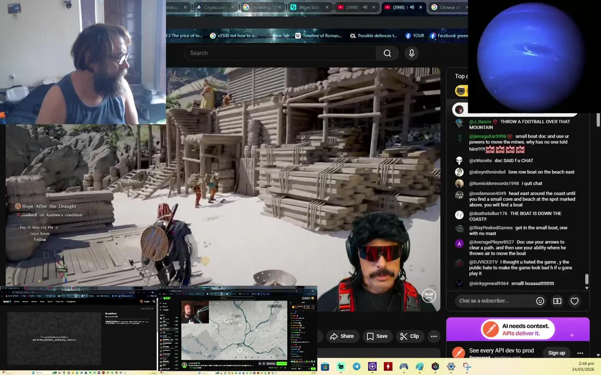Close the active (3998) YouTube tab
The height and width of the screenshot is (375, 601).
421,7
